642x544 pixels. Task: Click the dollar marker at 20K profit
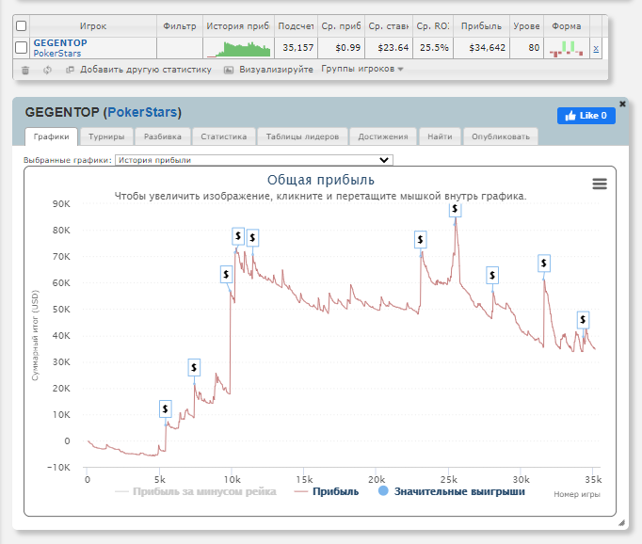tap(194, 367)
